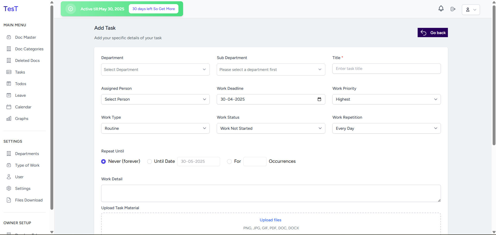This screenshot has height=235, width=496.
Task: Click the User person icon in sidebar
Action: point(9,177)
